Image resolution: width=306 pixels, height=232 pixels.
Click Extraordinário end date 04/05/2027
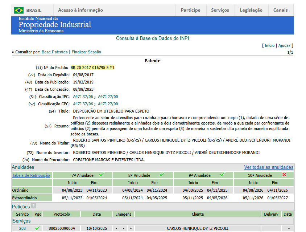tap(277, 198)
